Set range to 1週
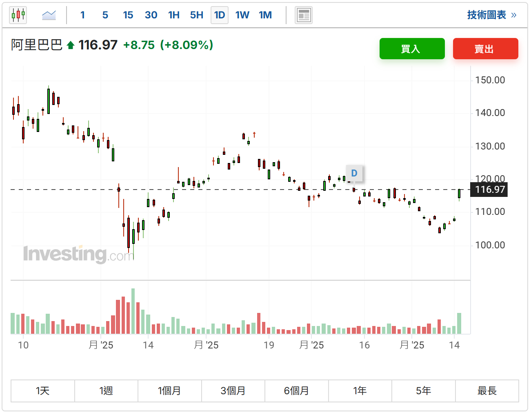The image size is (531, 413). pos(106,391)
